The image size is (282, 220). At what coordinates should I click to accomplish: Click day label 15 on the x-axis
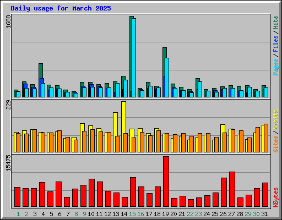(x=132, y=214)
